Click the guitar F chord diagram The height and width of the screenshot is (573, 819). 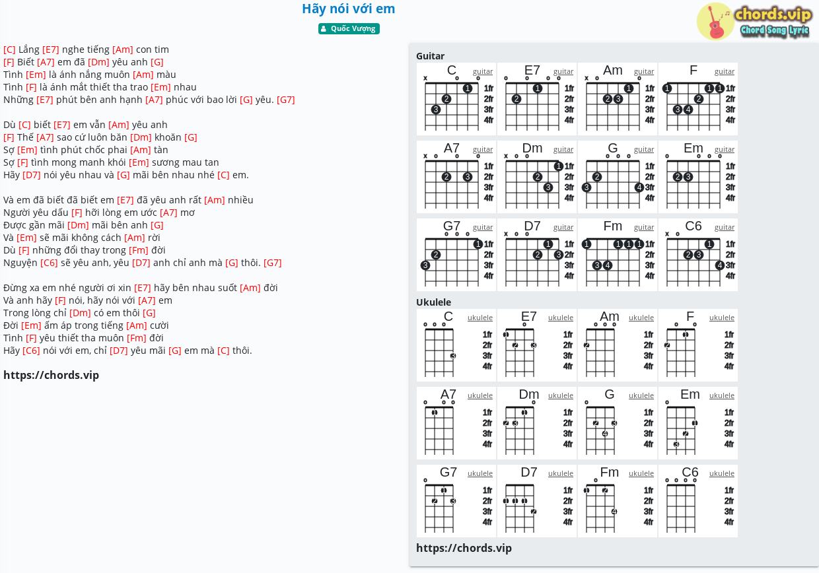pyautogui.click(x=698, y=99)
